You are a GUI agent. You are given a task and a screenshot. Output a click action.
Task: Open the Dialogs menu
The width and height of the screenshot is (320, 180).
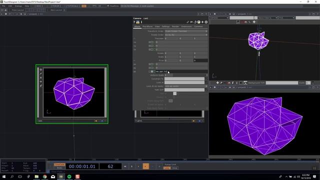[x=18, y=6]
